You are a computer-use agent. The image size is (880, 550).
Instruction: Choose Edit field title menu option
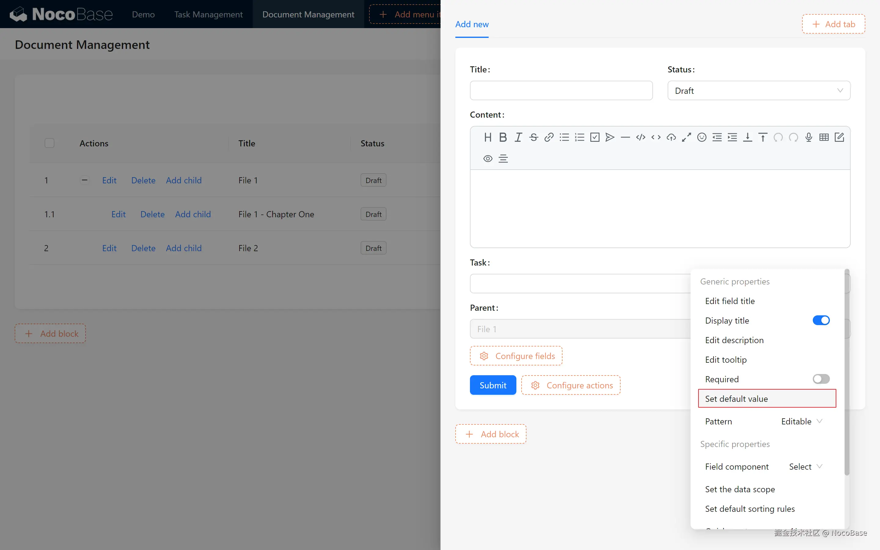[729, 301]
